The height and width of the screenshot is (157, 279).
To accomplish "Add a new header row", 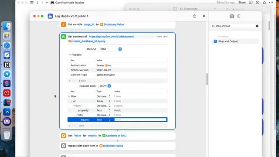I will coord(70,81).
